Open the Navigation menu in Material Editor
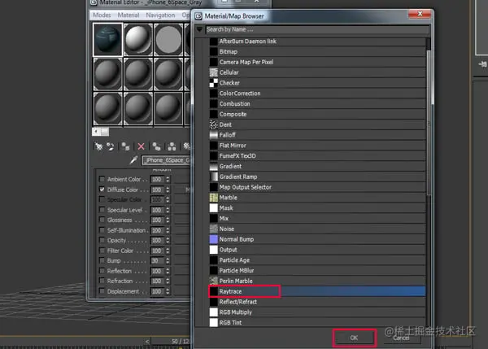 point(160,15)
